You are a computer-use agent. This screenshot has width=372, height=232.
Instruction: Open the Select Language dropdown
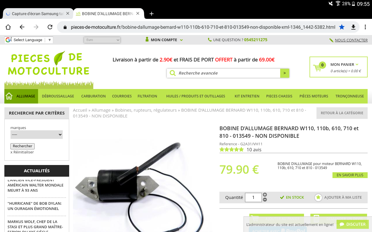pos(29,40)
